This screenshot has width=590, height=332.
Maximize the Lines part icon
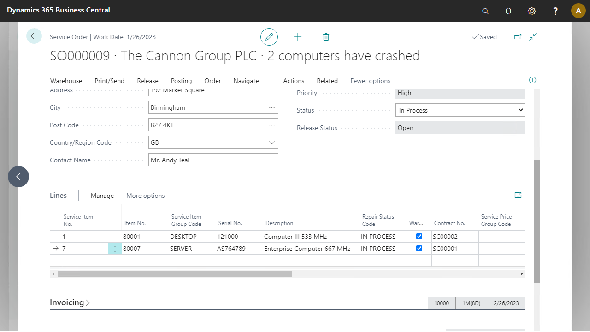[x=518, y=196]
